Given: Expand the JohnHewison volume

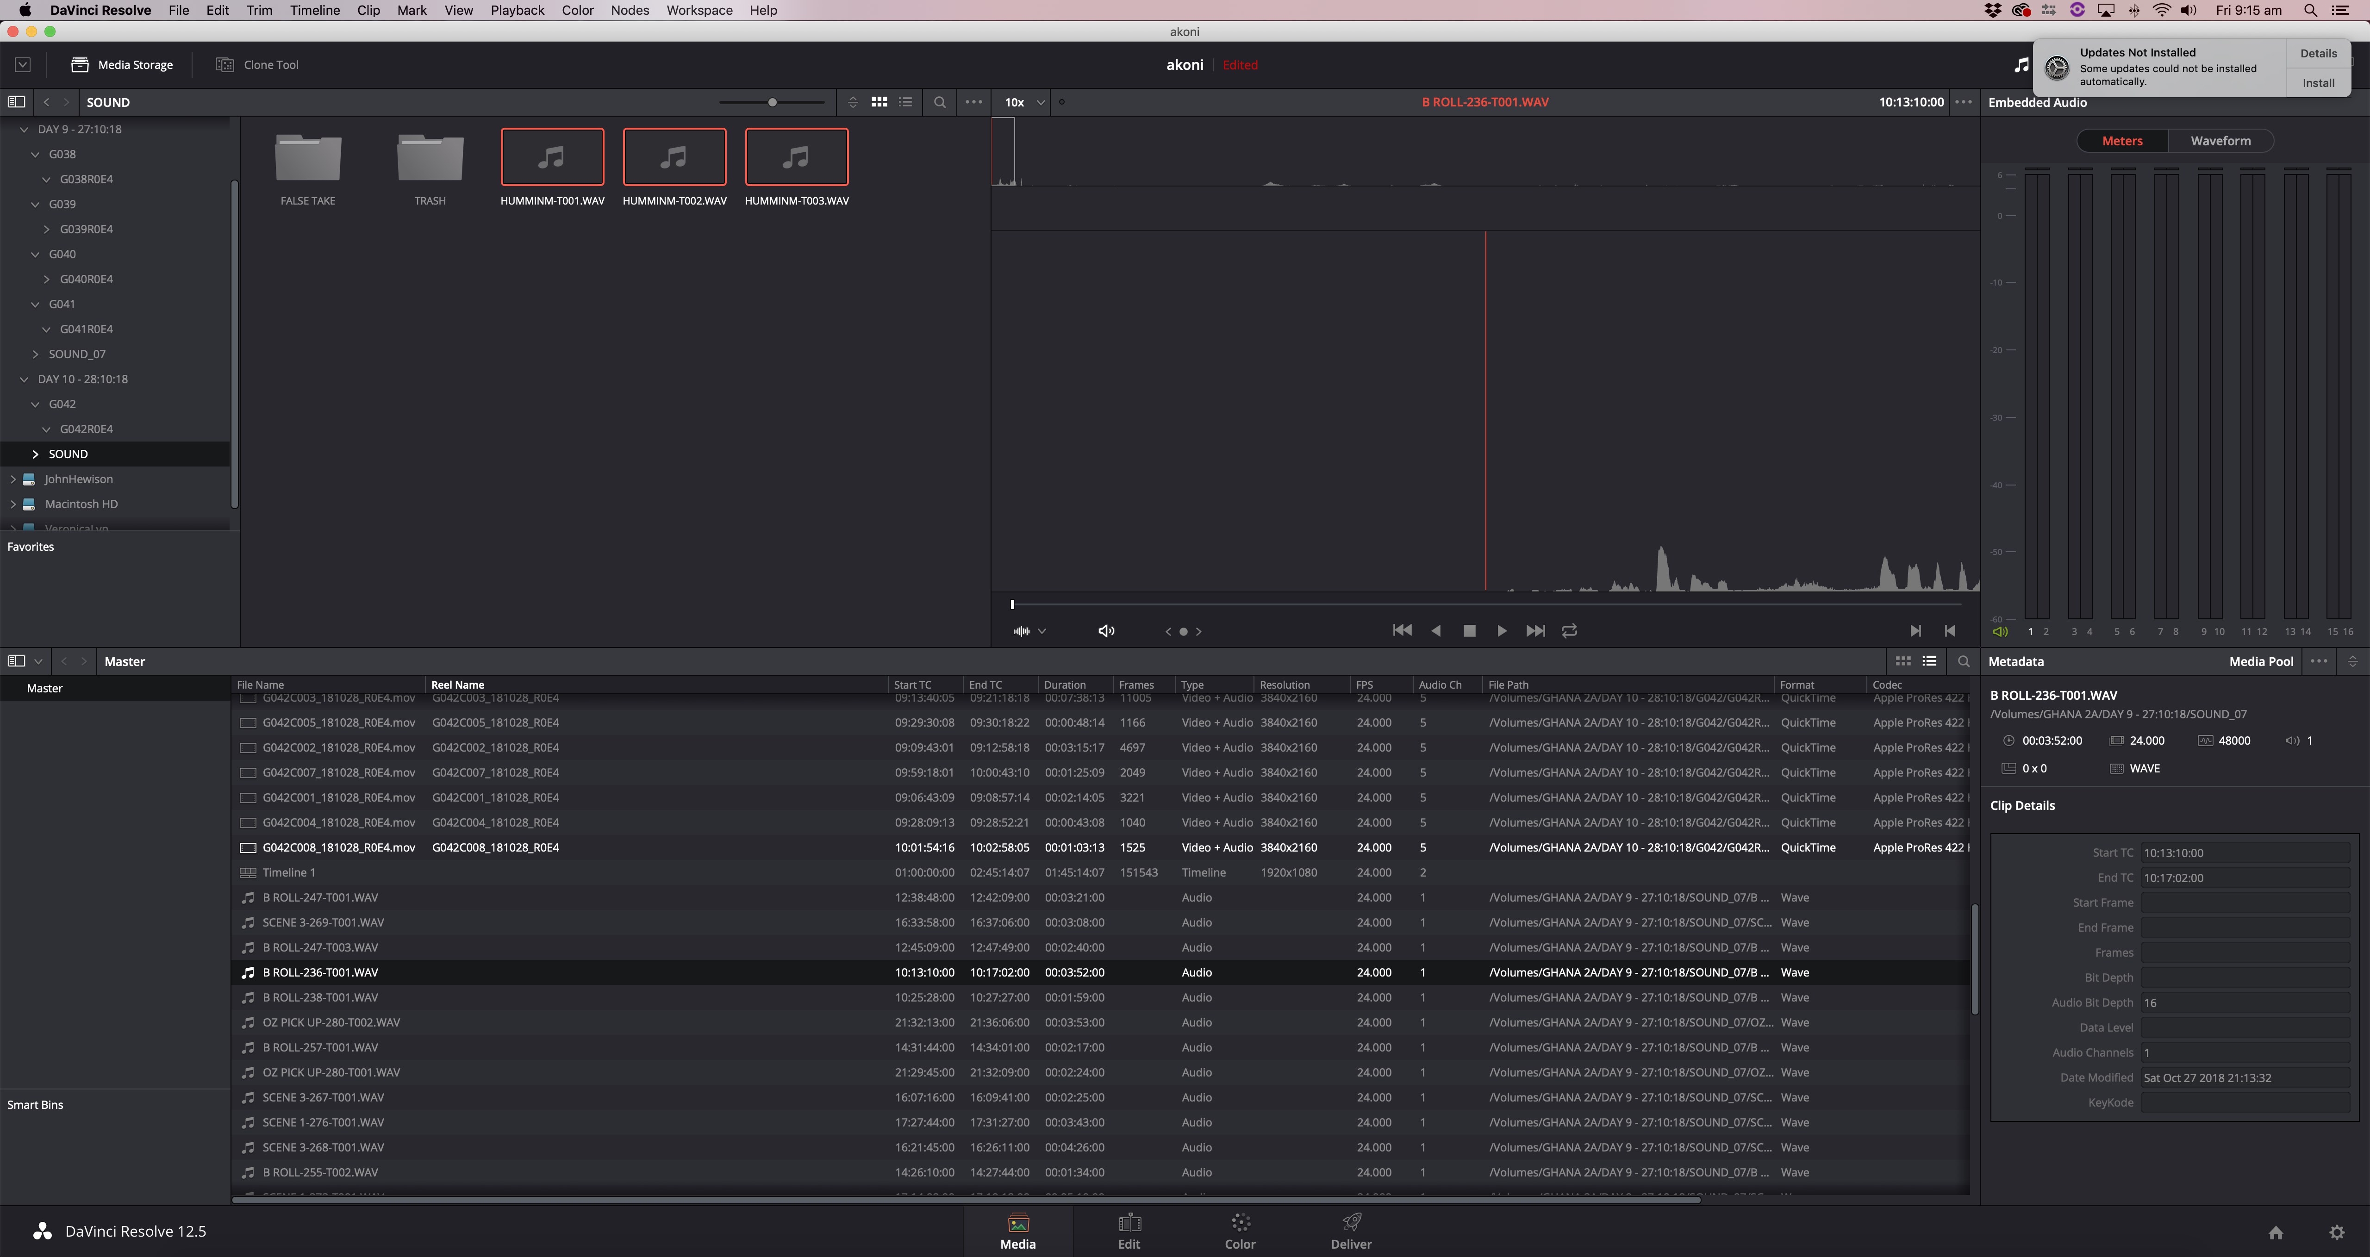Looking at the screenshot, I should pyautogui.click(x=13, y=479).
